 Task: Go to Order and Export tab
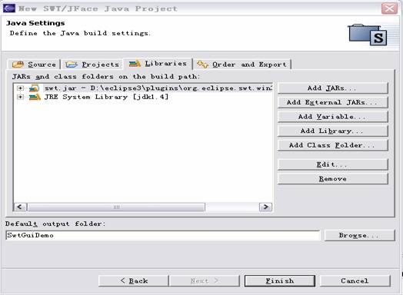point(241,65)
